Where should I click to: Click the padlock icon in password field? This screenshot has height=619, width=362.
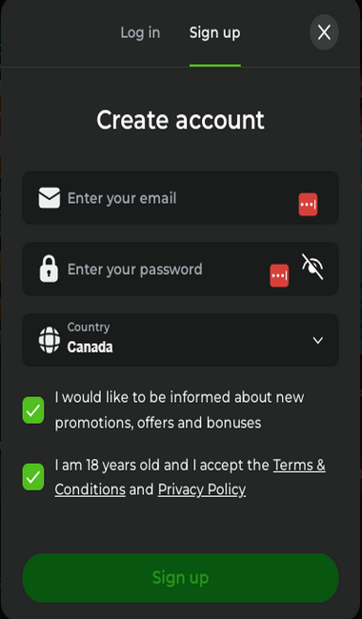49,269
